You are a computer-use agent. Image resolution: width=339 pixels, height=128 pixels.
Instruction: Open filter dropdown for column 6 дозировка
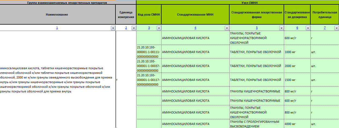click(308, 28)
